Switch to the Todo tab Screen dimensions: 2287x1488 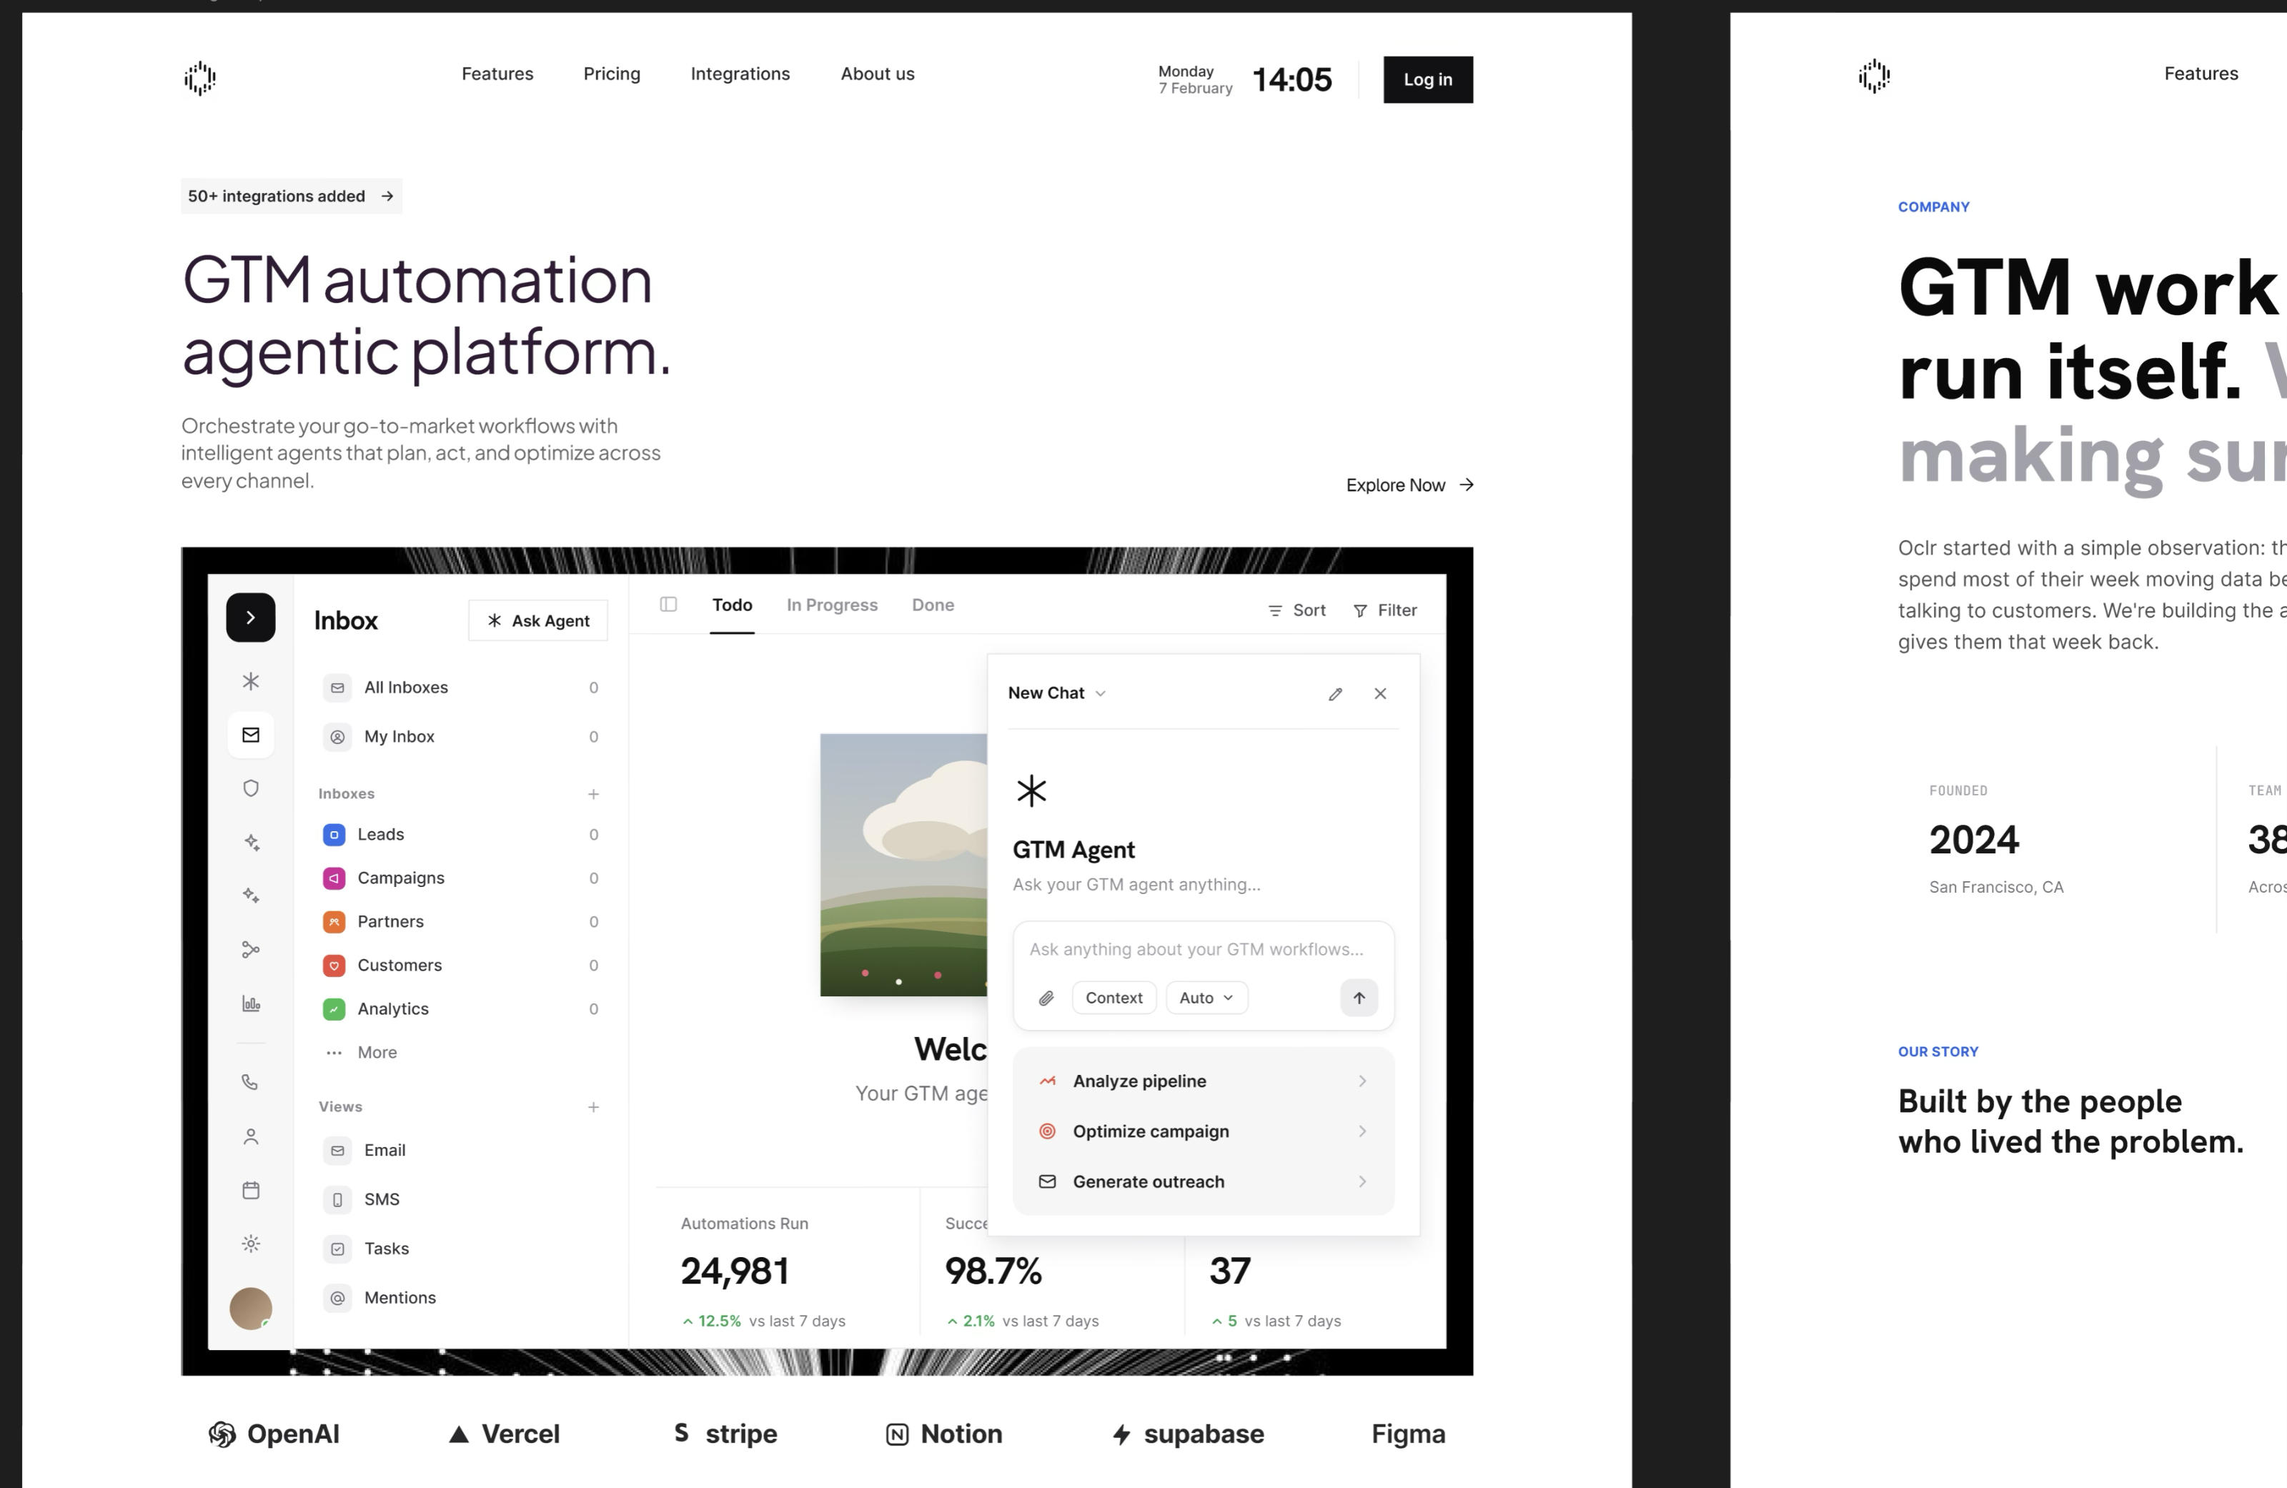pos(733,605)
